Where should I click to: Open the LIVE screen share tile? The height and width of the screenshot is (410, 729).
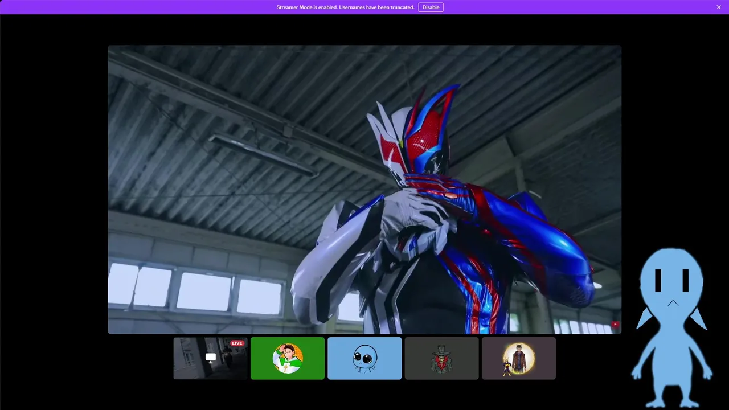pyautogui.click(x=211, y=358)
